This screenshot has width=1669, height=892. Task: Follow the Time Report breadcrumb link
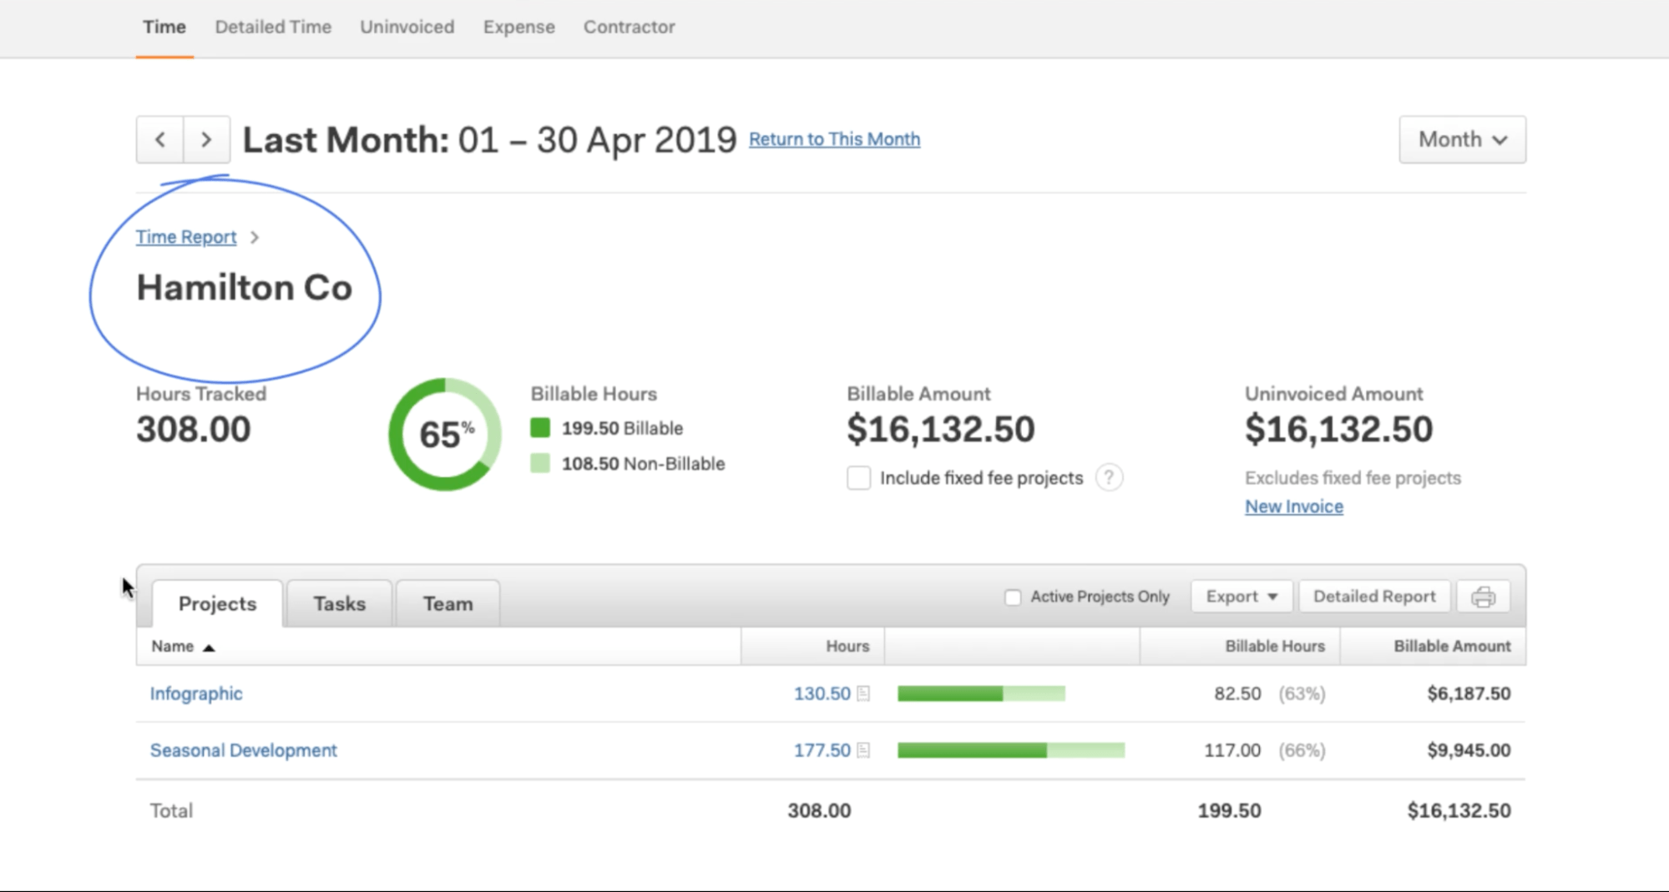(x=186, y=237)
